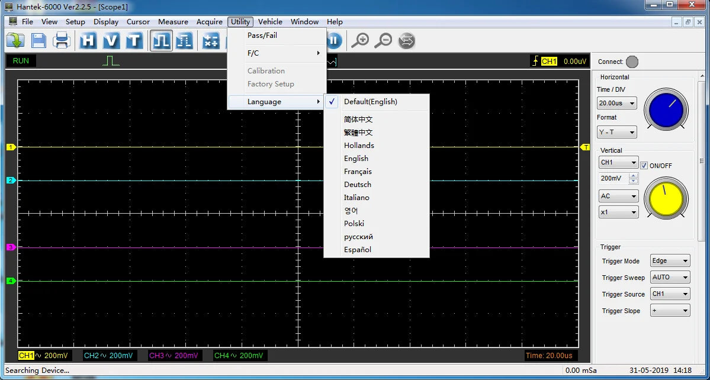
Task: Open the trigger (T) settings icon
Action: 134,41
